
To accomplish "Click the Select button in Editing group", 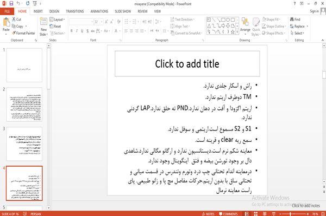I will coord(297,33).
